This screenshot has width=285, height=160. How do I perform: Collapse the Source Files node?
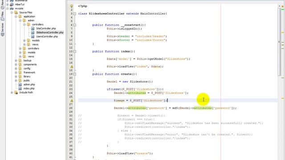click(12, 12)
